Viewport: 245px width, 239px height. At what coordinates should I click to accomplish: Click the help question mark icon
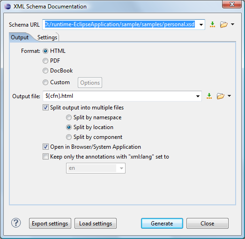(x=16, y=223)
